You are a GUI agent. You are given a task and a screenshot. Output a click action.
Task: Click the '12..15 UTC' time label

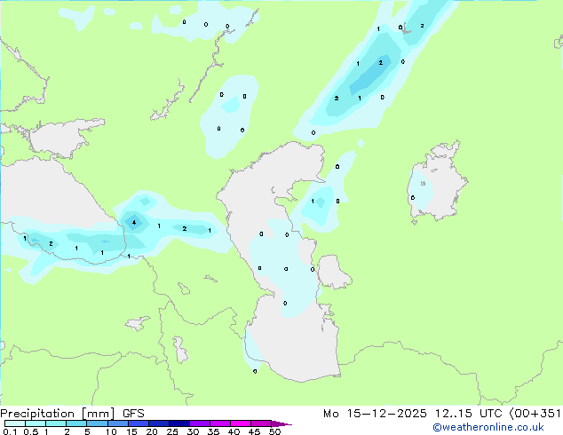(x=468, y=414)
